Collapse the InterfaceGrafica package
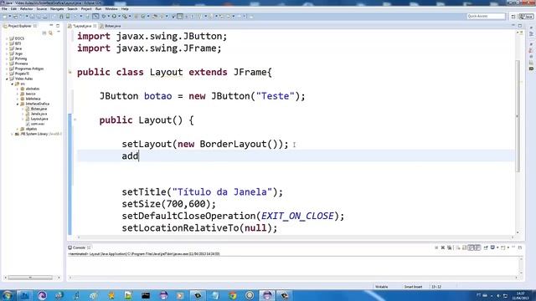536x301 pixels. (18, 104)
